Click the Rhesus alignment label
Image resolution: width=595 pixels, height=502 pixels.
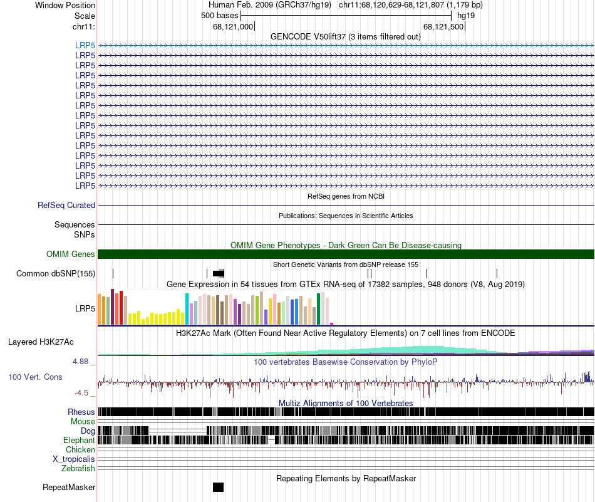point(81,412)
